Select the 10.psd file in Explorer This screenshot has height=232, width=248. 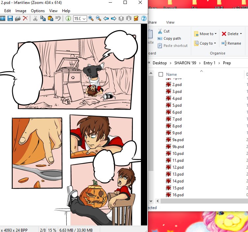click(x=175, y=154)
